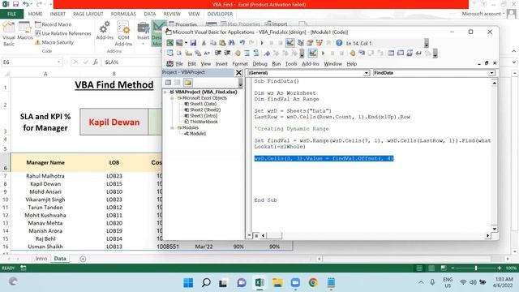
Task: Collapse the Modules folder in Project tree
Action: click(172, 128)
